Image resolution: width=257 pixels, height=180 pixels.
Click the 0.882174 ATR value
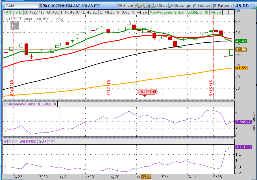point(47,142)
